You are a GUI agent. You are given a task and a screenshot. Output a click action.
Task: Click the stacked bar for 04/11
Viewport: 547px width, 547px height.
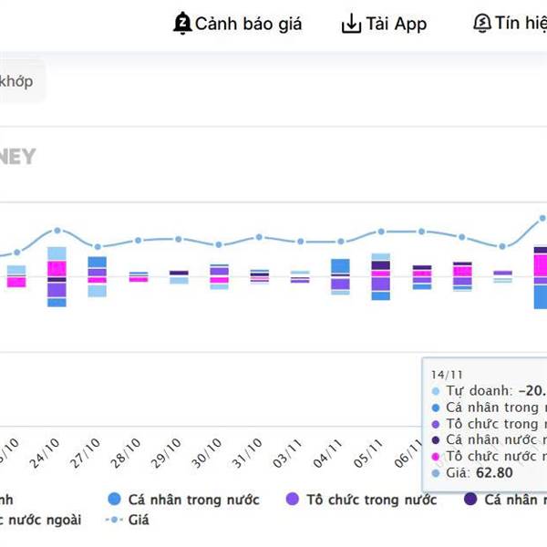(x=340, y=277)
